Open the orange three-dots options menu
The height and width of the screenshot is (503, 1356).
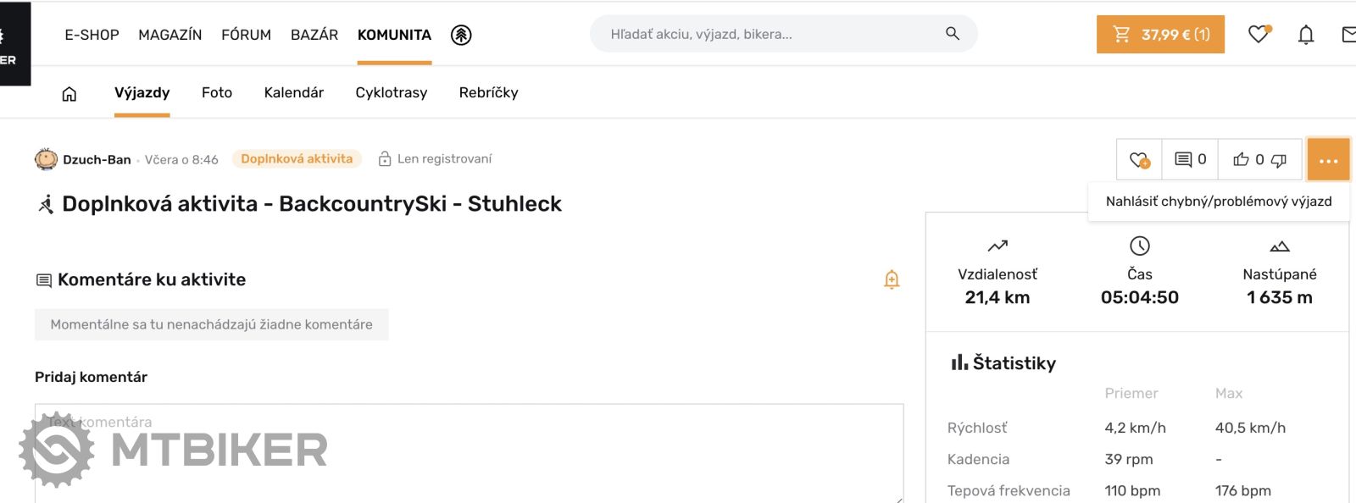pos(1328,159)
